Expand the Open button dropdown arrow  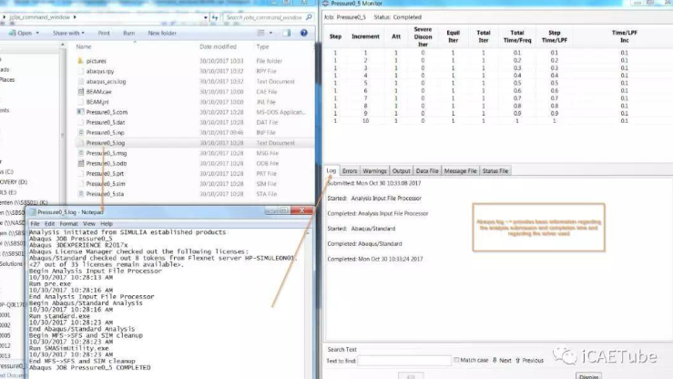point(37,33)
